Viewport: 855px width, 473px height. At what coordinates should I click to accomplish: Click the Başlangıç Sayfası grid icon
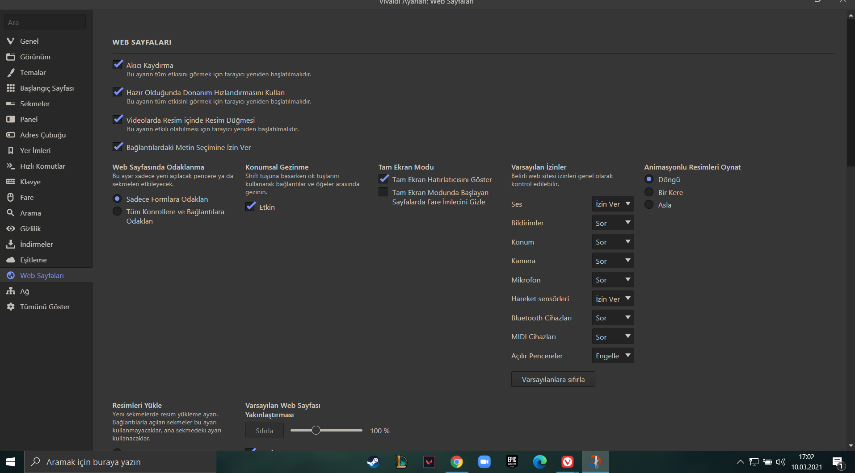pyautogui.click(x=11, y=88)
